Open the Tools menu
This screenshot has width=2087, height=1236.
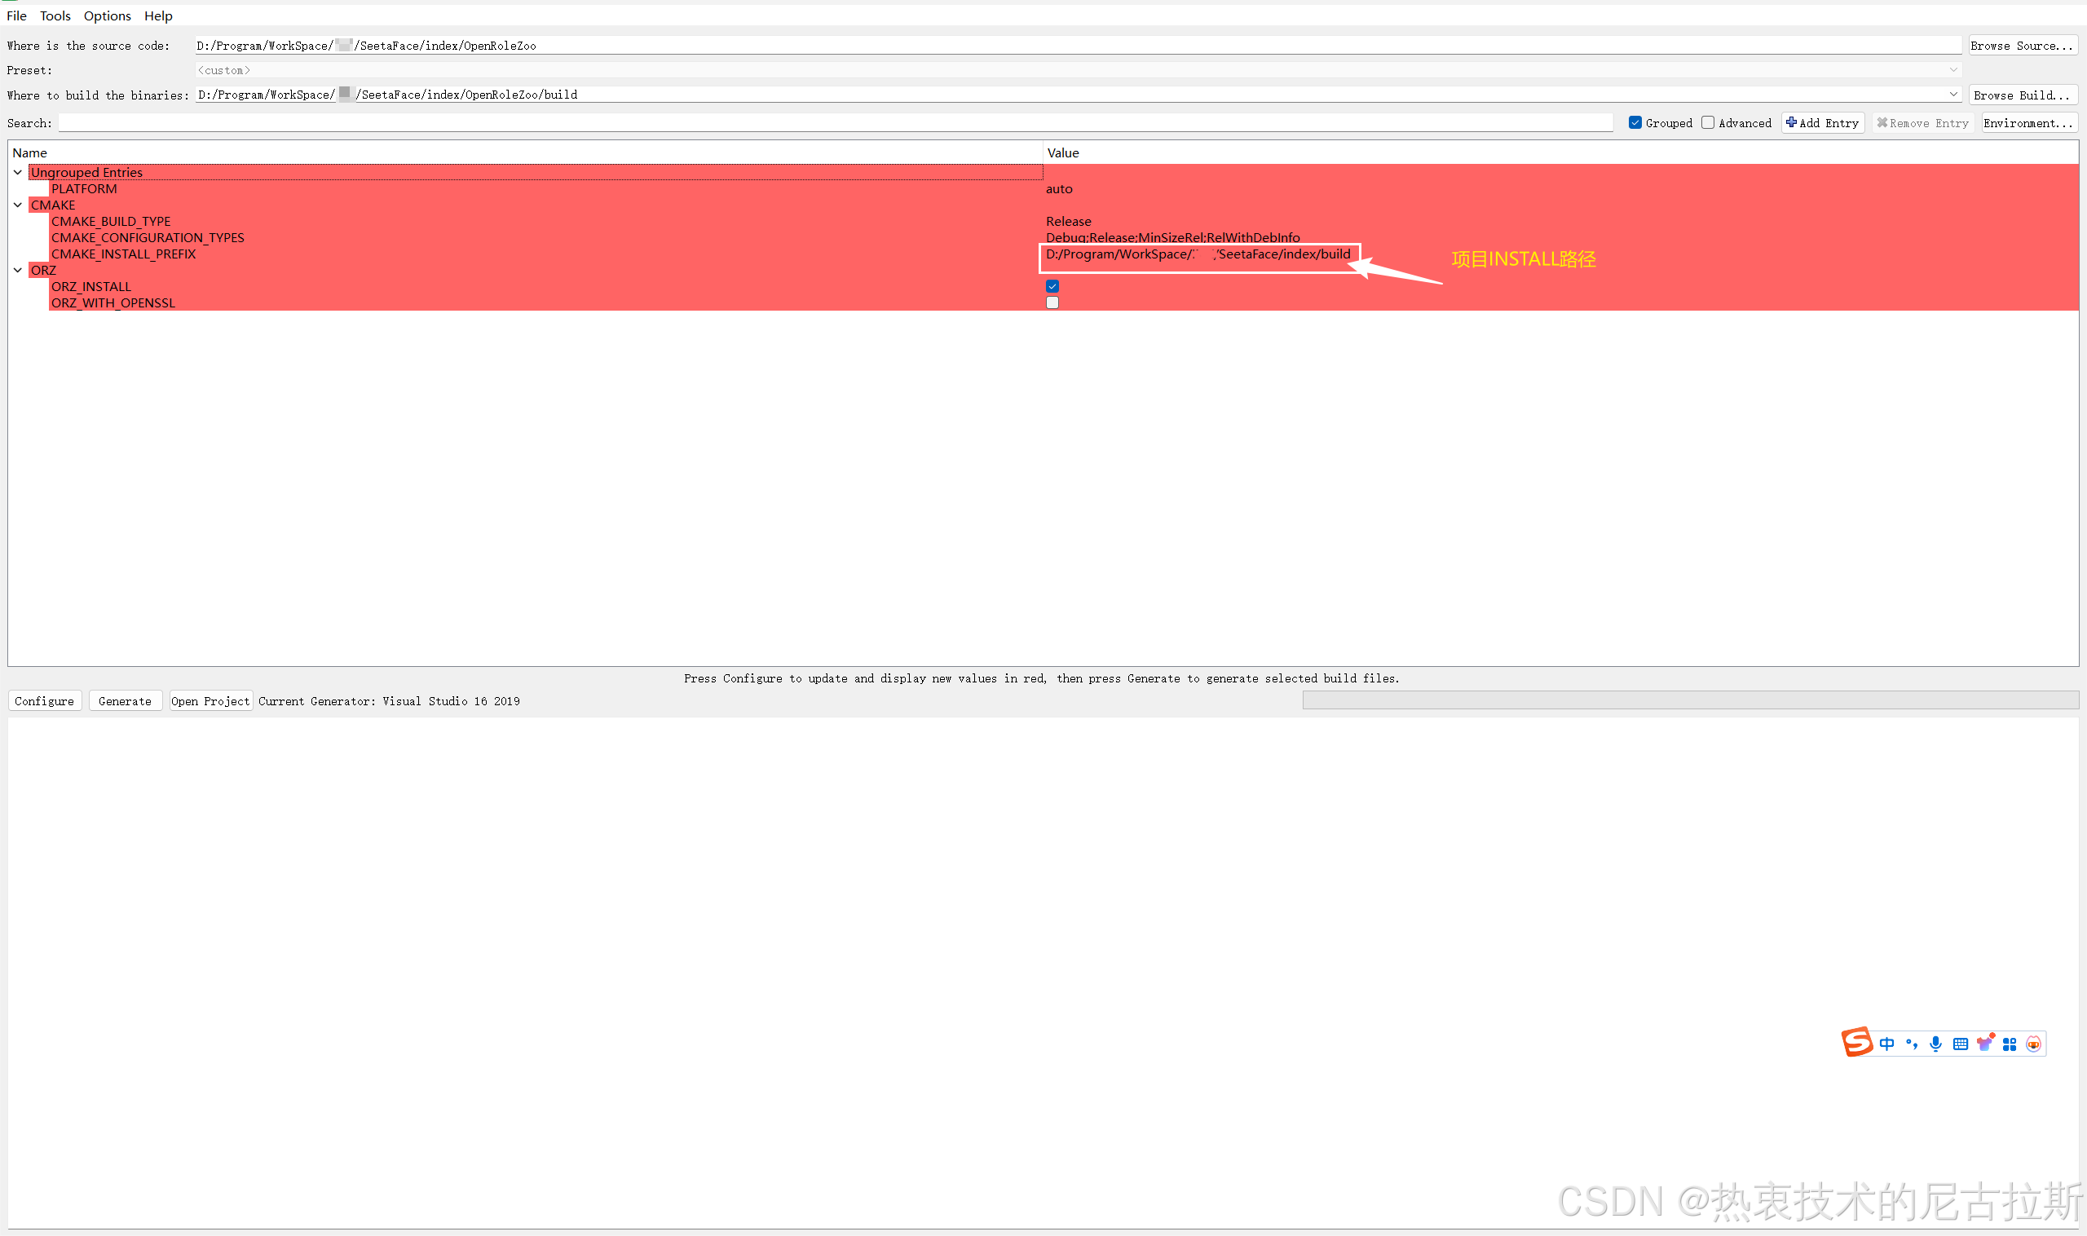click(55, 15)
